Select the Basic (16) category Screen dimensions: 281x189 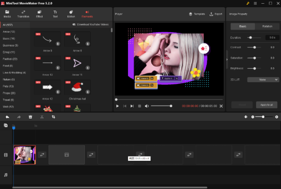click(x=9, y=38)
